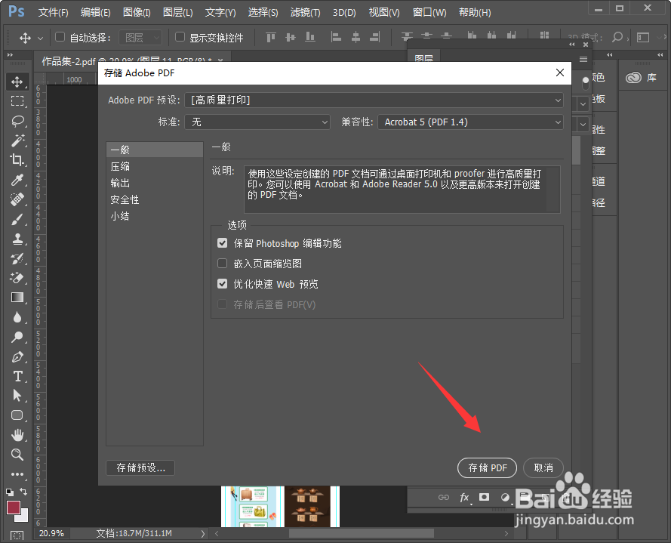Select the Move tool in the toolbox
Image resolution: width=671 pixels, height=543 pixels.
pos(17,82)
